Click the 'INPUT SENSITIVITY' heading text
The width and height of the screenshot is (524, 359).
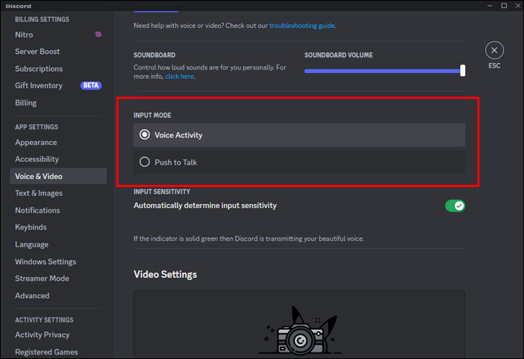coord(162,192)
